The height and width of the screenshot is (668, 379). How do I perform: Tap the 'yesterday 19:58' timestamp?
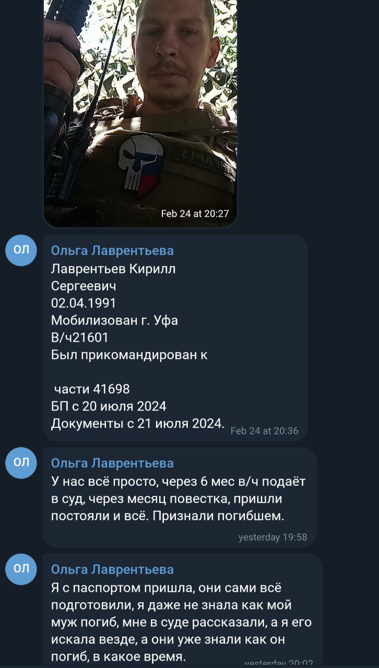(273, 538)
